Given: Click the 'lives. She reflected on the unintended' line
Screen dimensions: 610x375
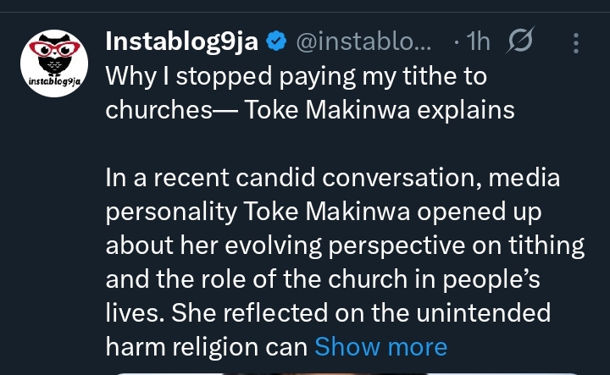Looking at the screenshot, I should coord(328,313).
